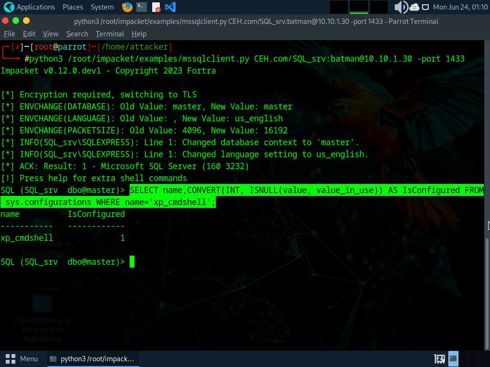Click the red-badged document launcher icon

pos(156,7)
